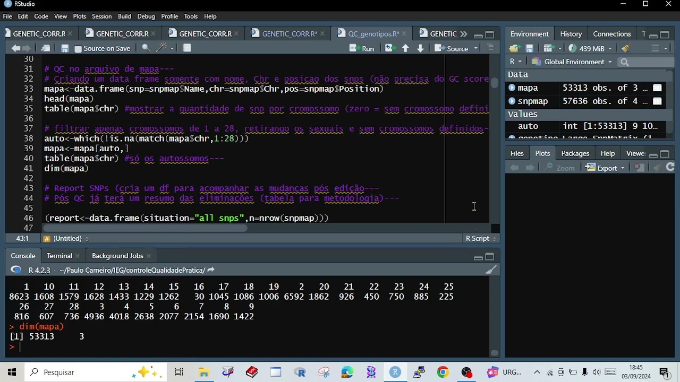Click the show in new window icon
Viewport: 680px width, 382px height.
[x=46, y=48]
